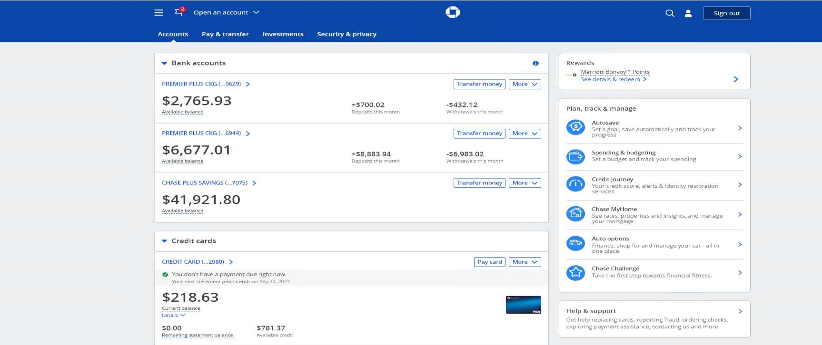Click the +$8,883.94 deposits amount
This screenshot has height=345, width=822.
371,154
